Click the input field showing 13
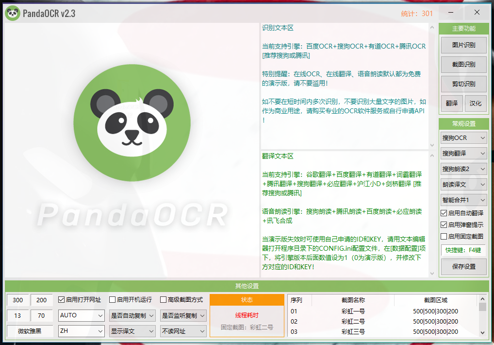Image resolution: width=494 pixels, height=345 pixels. (17, 315)
